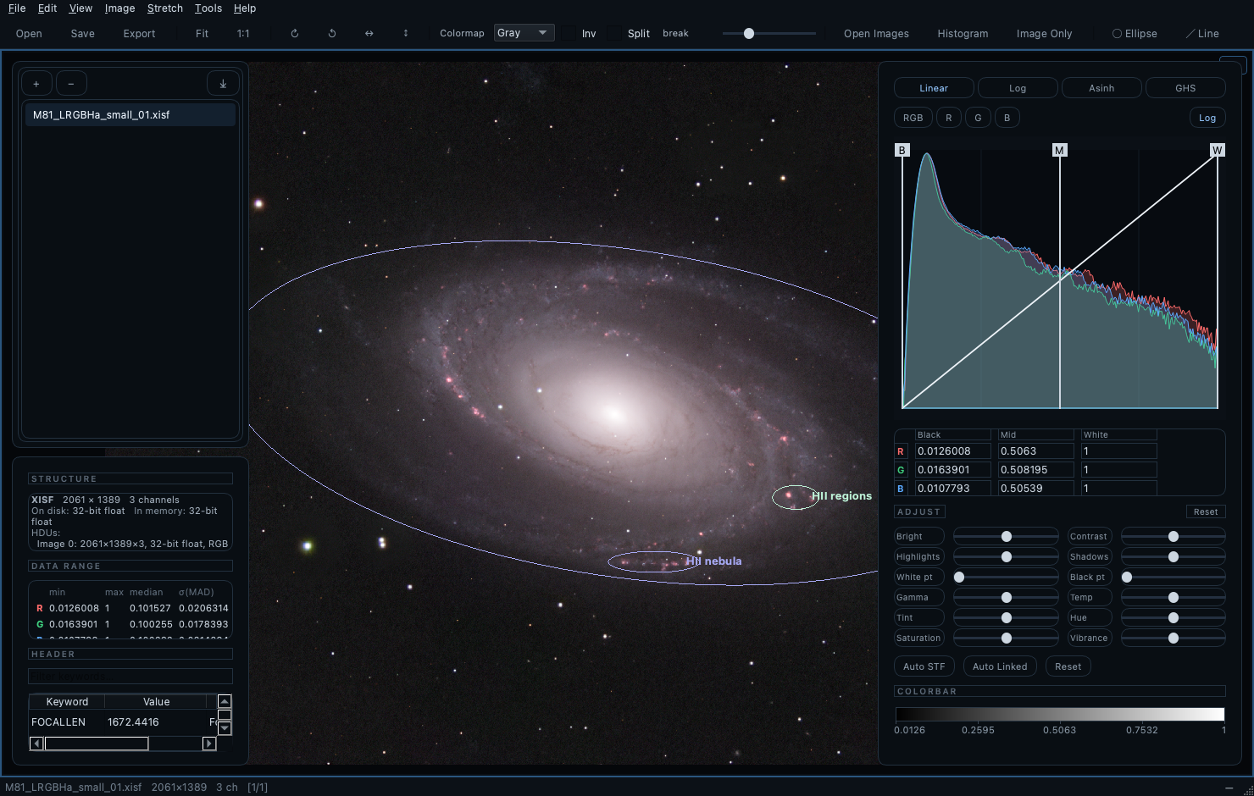
Task: Select the Asinh stretch tab
Action: click(x=1101, y=88)
